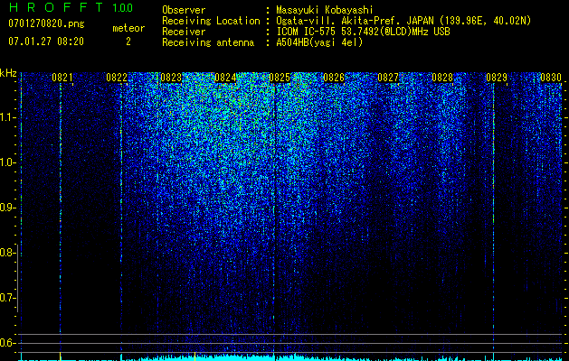Select the A504HB(yagi 4el) antenna text

pyautogui.click(x=319, y=42)
